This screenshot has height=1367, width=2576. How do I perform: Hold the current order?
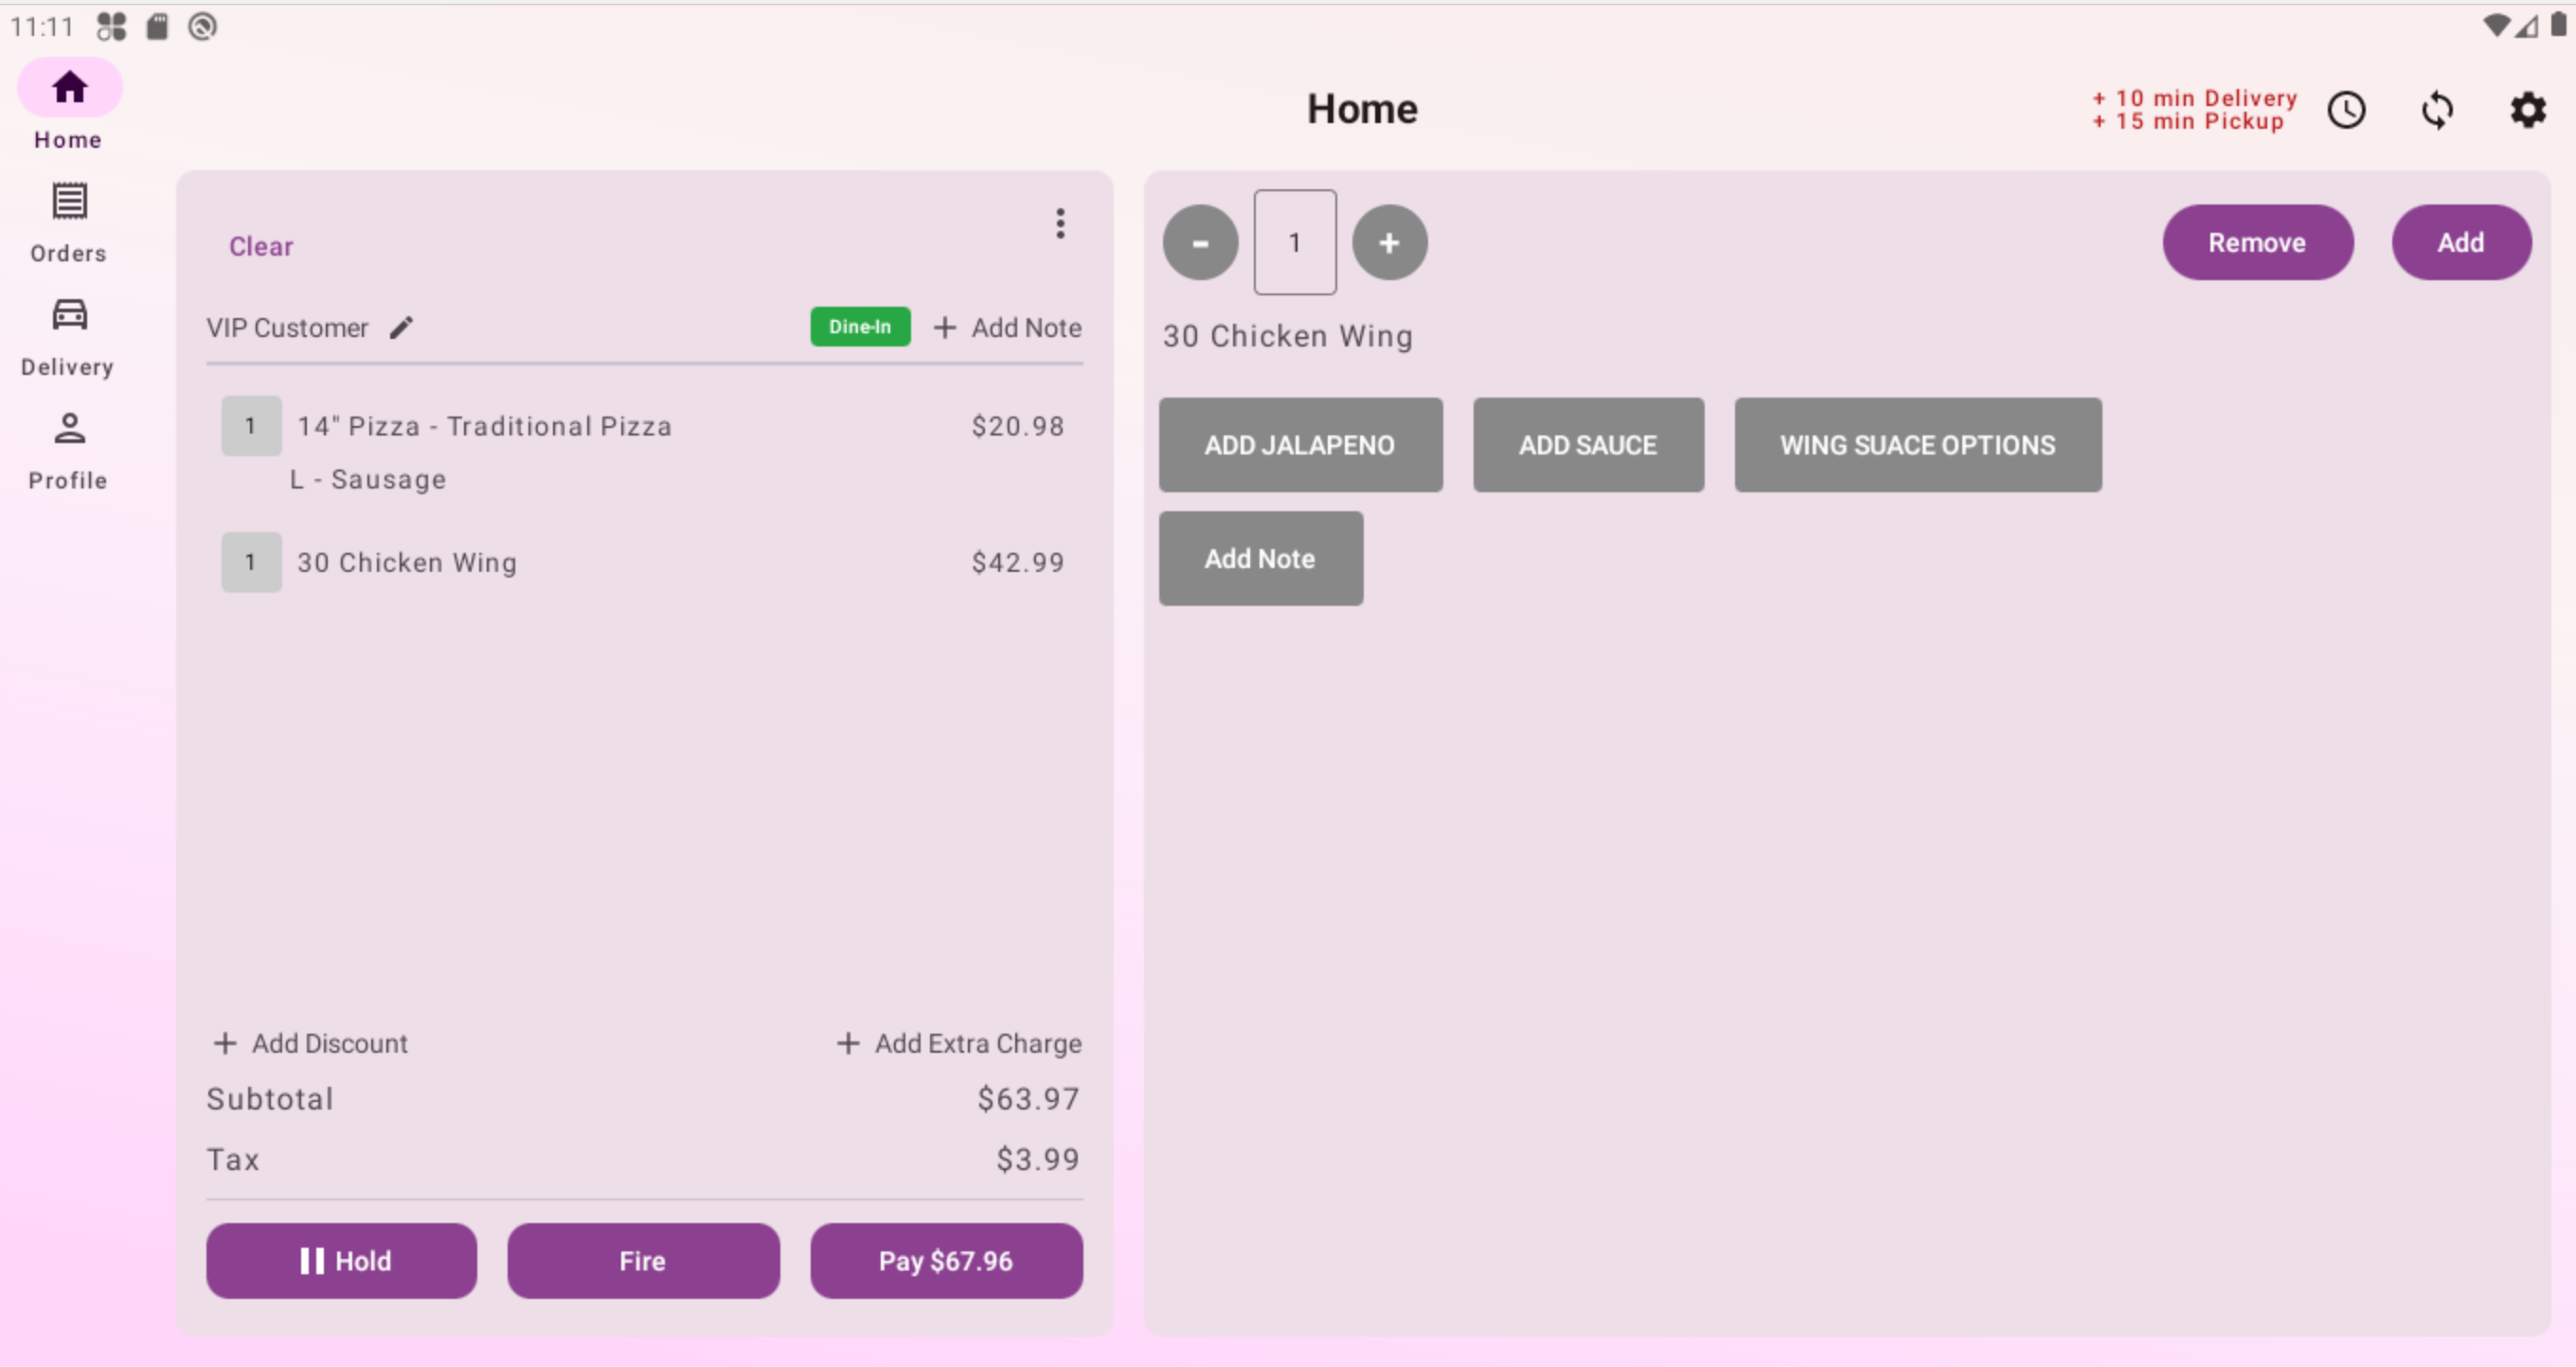341,1260
